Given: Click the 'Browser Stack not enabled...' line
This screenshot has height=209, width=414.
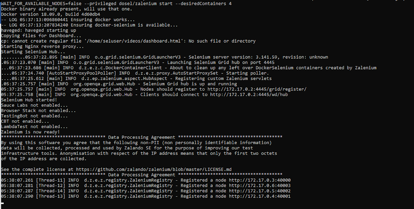Looking at the screenshot, I should [x=37, y=110].
